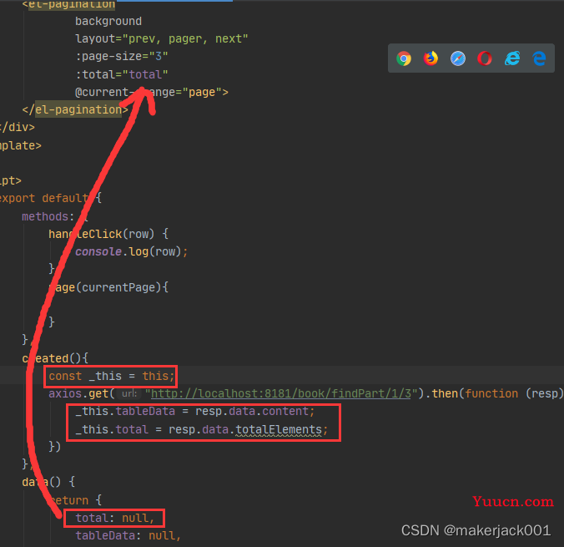Click the tableData: null property line
This screenshot has height=547, width=564.
128,535
